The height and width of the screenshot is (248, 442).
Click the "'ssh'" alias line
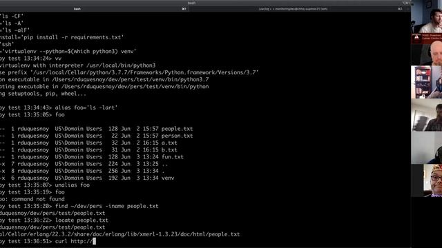[7, 44]
